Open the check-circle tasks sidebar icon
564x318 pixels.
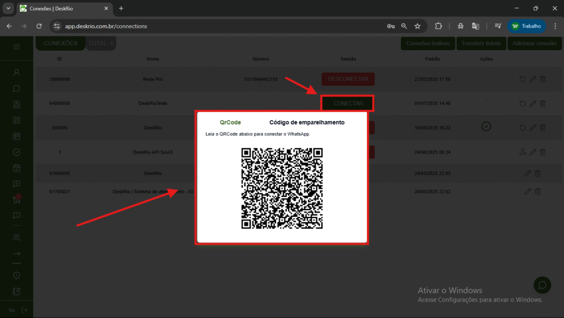pos(17,152)
